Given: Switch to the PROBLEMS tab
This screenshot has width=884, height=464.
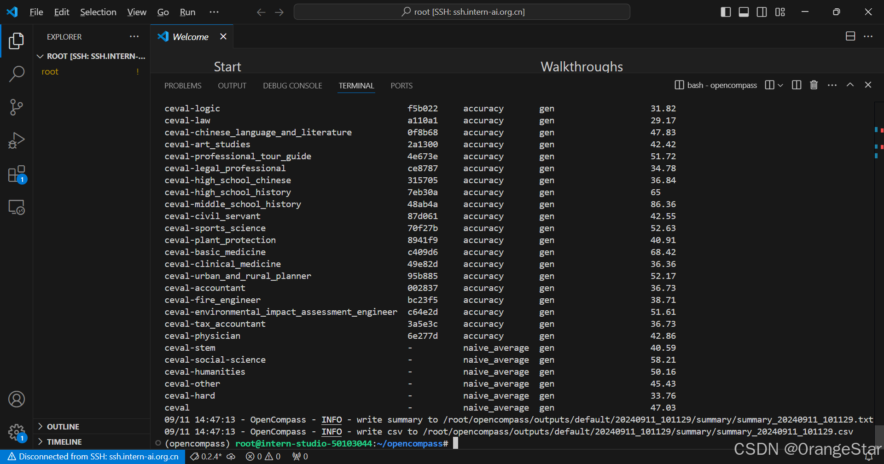Looking at the screenshot, I should pos(183,86).
